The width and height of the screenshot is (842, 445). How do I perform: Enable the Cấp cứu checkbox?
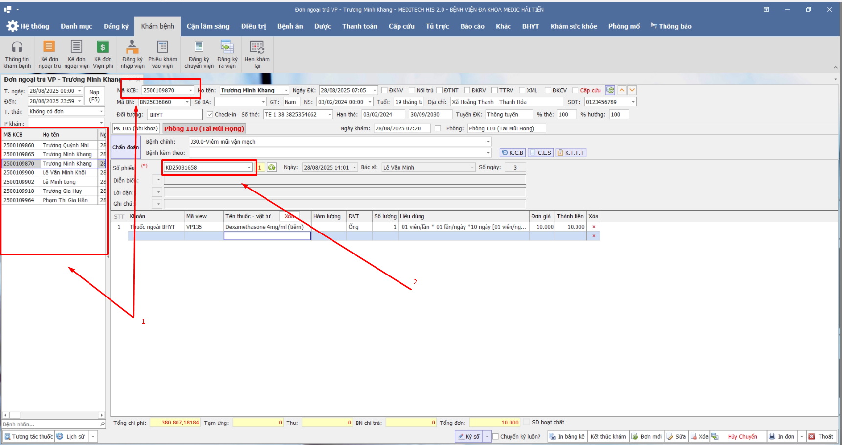coord(576,90)
